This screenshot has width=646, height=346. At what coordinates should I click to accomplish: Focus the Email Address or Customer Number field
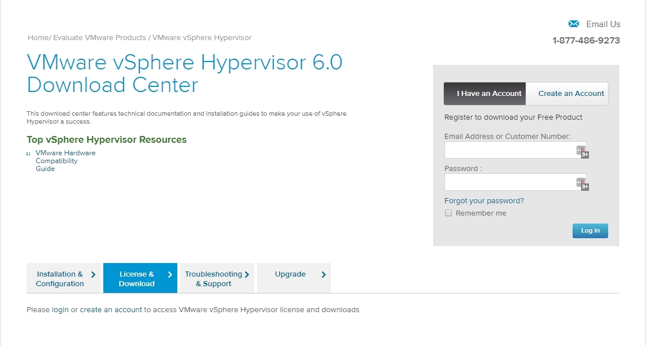pyautogui.click(x=515, y=150)
